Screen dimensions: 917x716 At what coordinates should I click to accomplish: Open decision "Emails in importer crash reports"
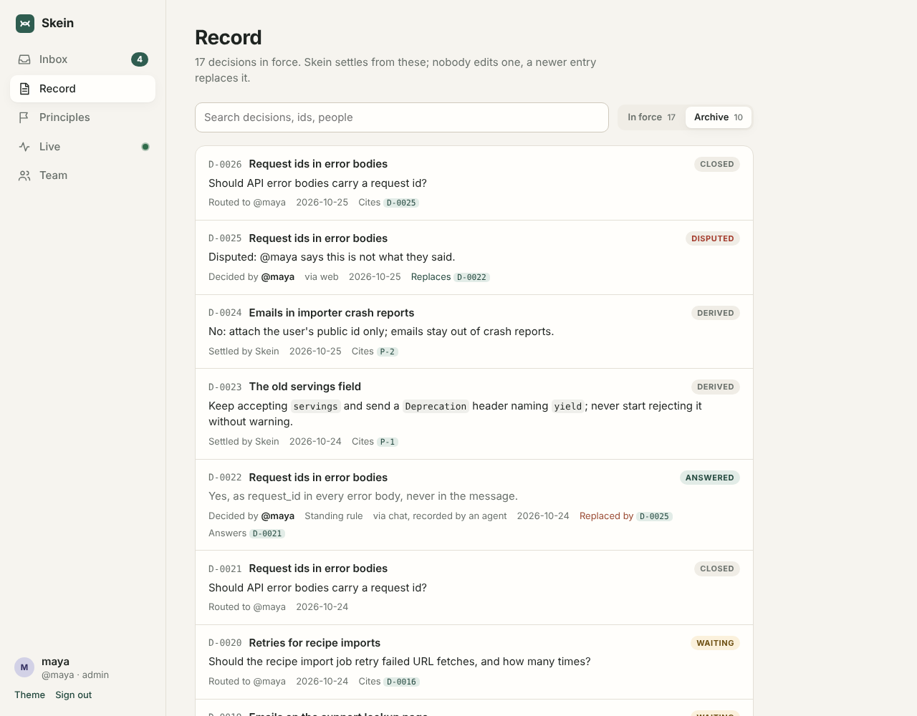(332, 313)
